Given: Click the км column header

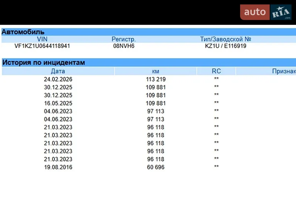Looking at the screenshot, I should point(155,71).
